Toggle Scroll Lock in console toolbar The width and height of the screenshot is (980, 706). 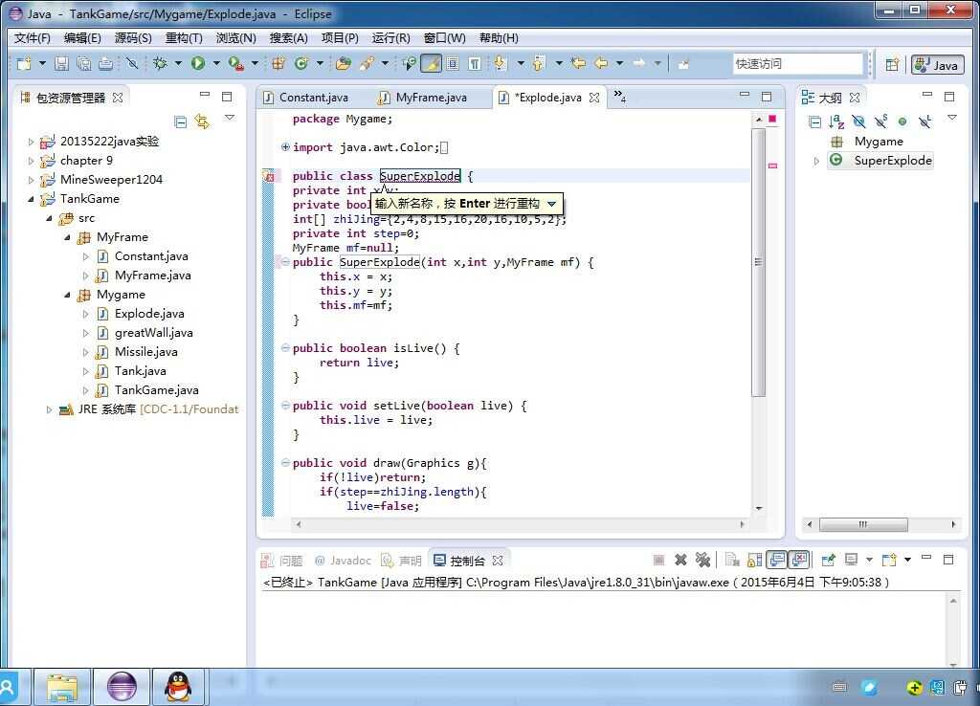pyautogui.click(x=754, y=560)
